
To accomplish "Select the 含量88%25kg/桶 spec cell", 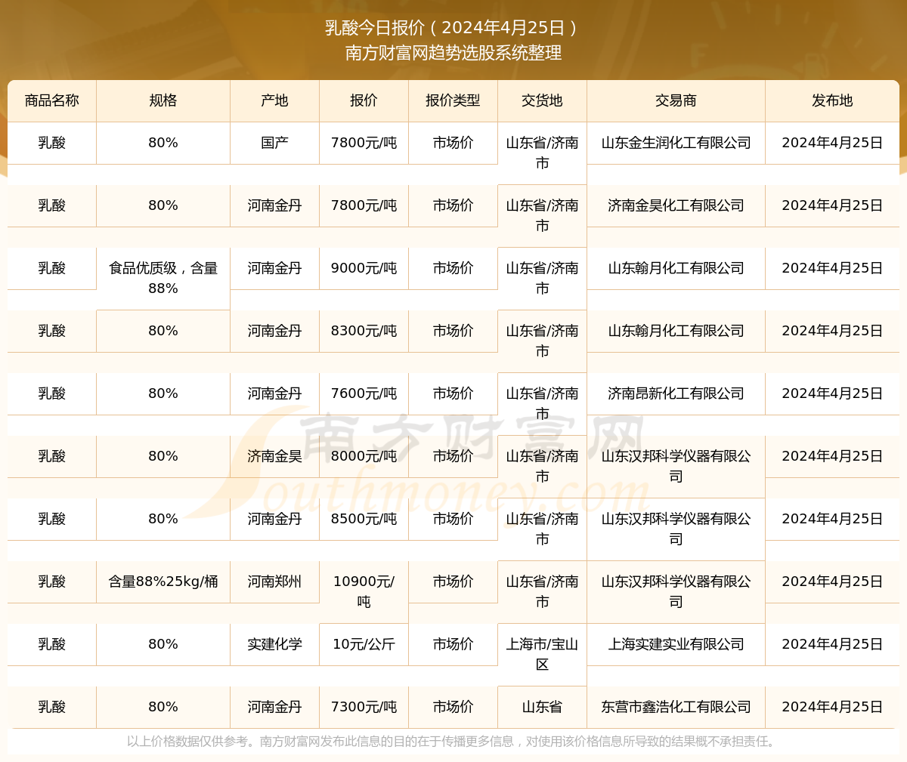I will click(x=163, y=582).
